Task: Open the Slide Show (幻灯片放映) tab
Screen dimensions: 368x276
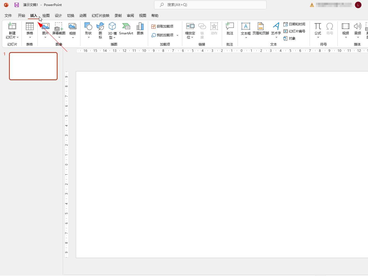Action: 100,16
